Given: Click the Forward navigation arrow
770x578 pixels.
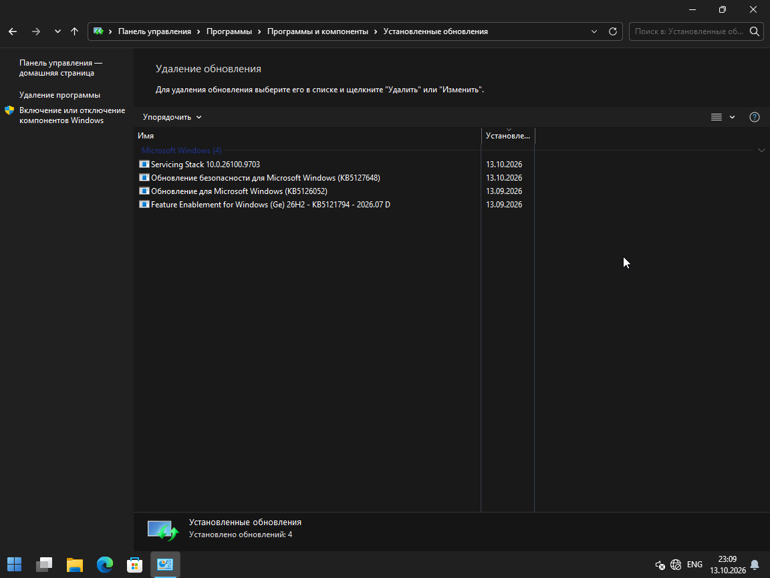Looking at the screenshot, I should pyautogui.click(x=36, y=31).
